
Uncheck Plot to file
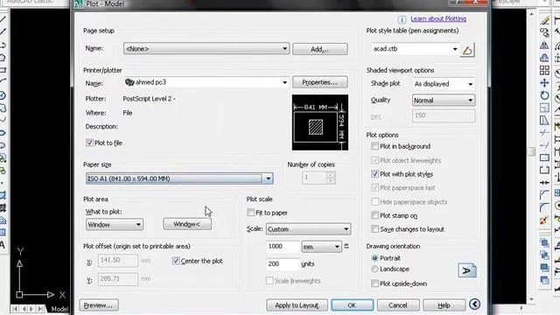(89, 143)
